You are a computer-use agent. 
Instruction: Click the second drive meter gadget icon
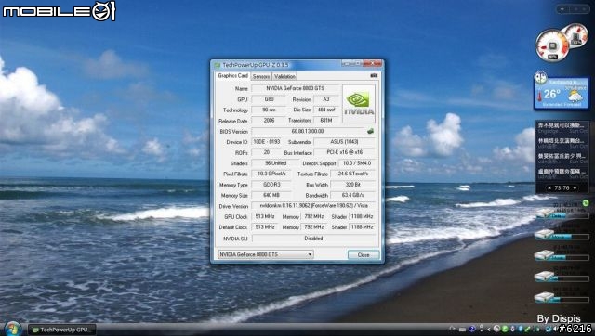coord(545,235)
